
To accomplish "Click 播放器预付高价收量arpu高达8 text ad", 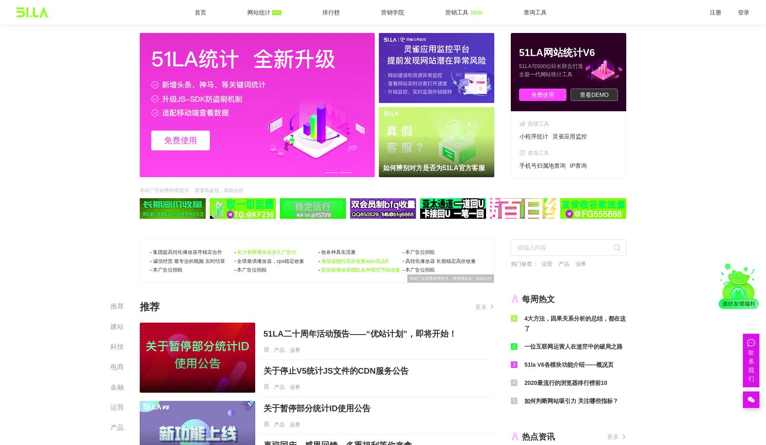I will (355, 261).
